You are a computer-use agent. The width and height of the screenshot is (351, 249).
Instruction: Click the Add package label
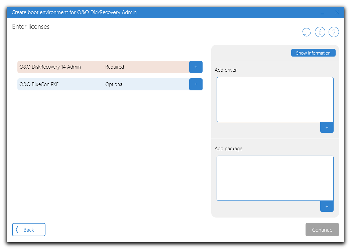[229, 149]
